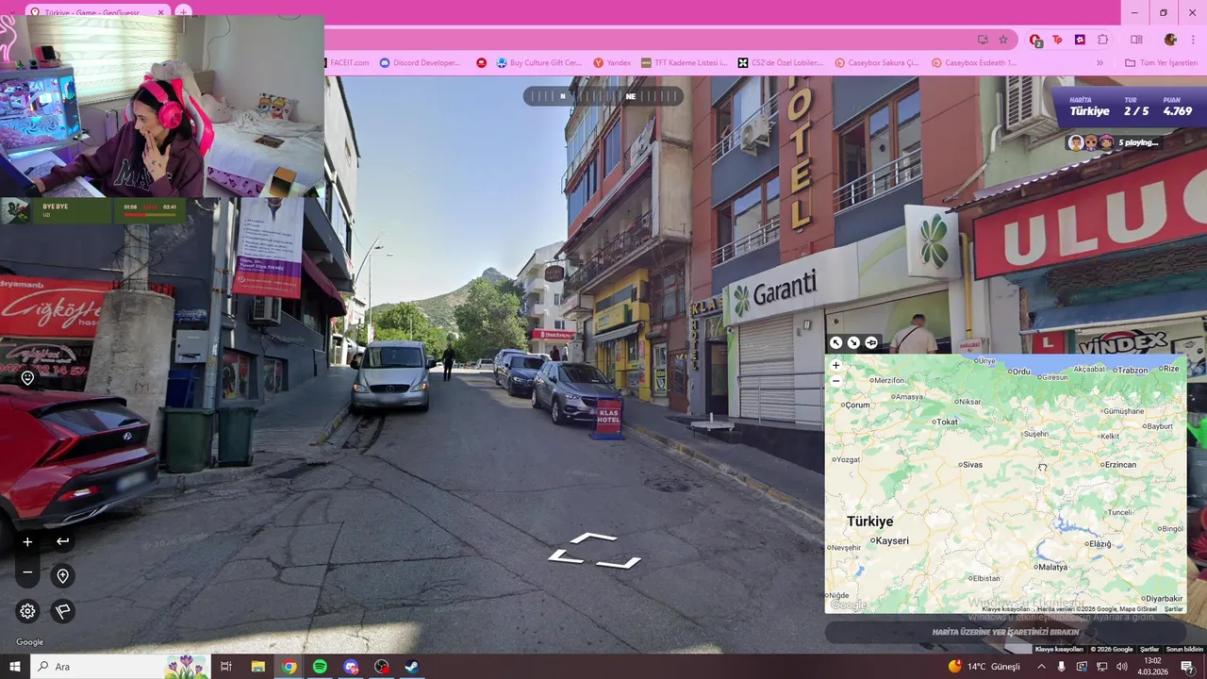Open Tüm Yer İşaretleri folder
This screenshot has width=1207, height=679.
(x=1161, y=63)
